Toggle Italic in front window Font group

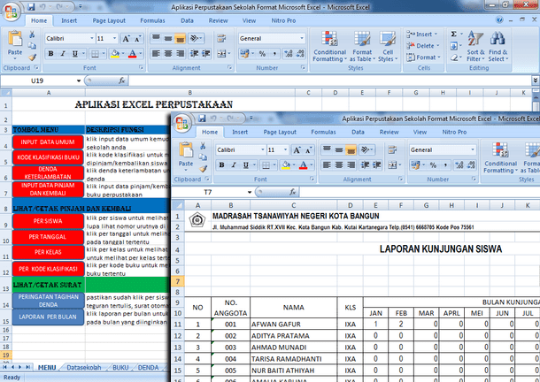(x=234, y=164)
